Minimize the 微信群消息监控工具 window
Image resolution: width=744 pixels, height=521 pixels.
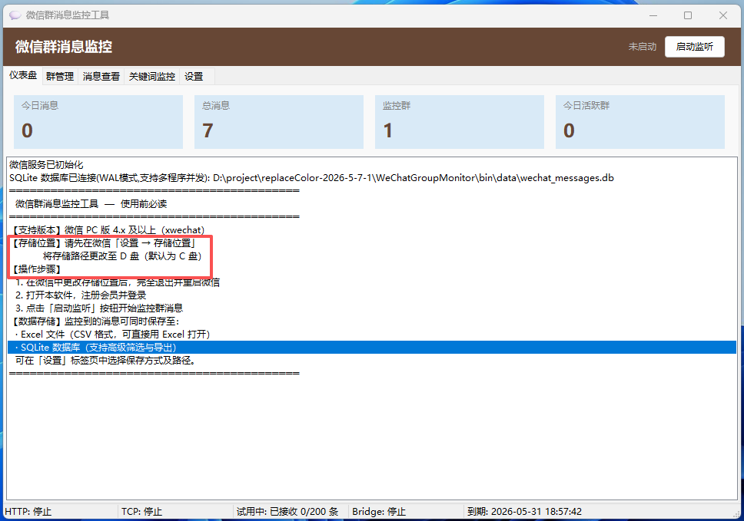[653, 15]
